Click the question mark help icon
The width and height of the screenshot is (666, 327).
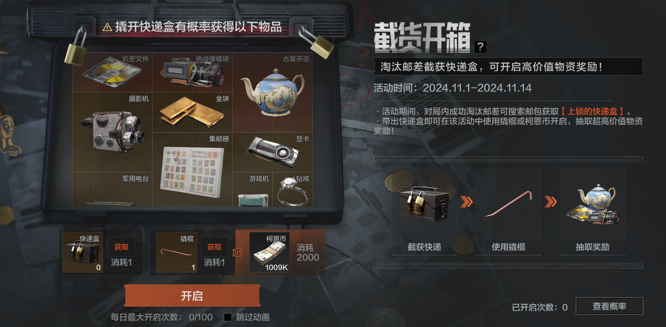click(x=481, y=46)
